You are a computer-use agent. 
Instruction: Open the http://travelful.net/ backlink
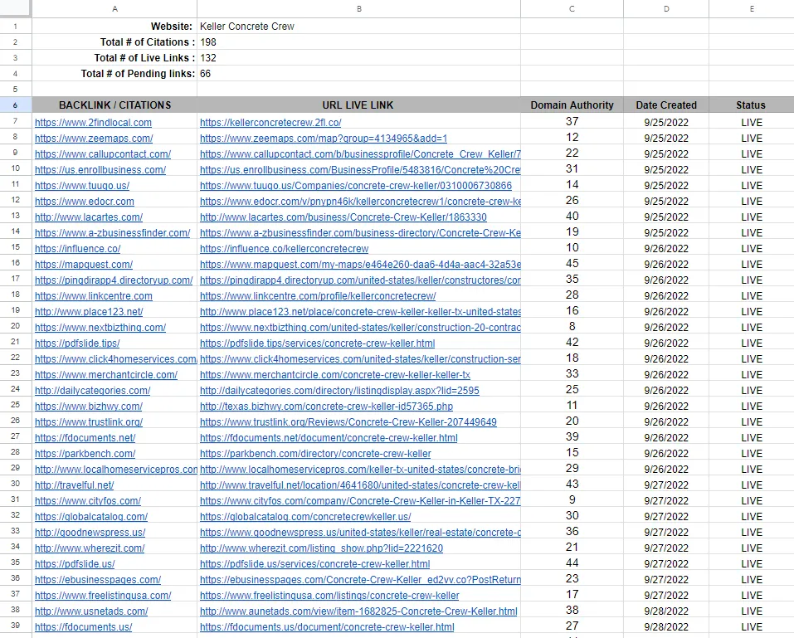pos(75,485)
